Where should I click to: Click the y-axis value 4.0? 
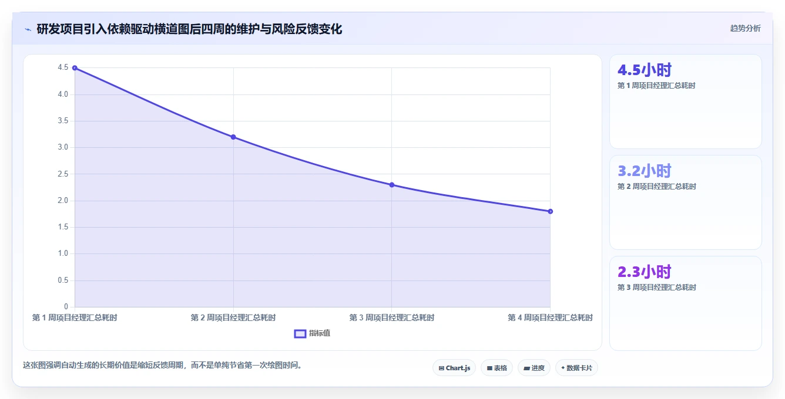[x=63, y=94]
